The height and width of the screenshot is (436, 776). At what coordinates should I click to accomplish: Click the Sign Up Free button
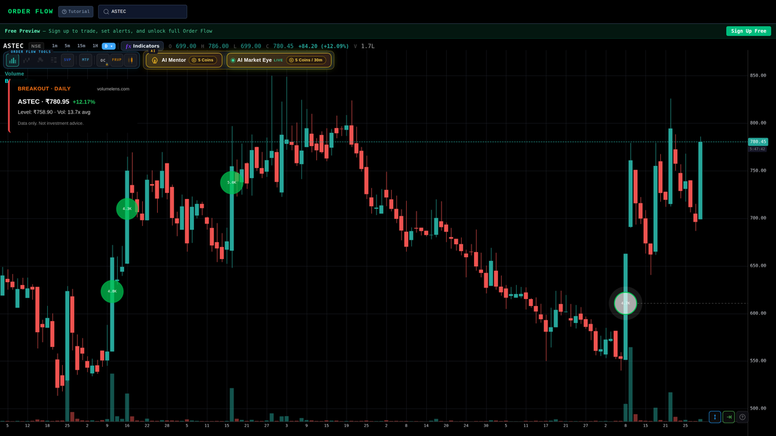tap(748, 31)
